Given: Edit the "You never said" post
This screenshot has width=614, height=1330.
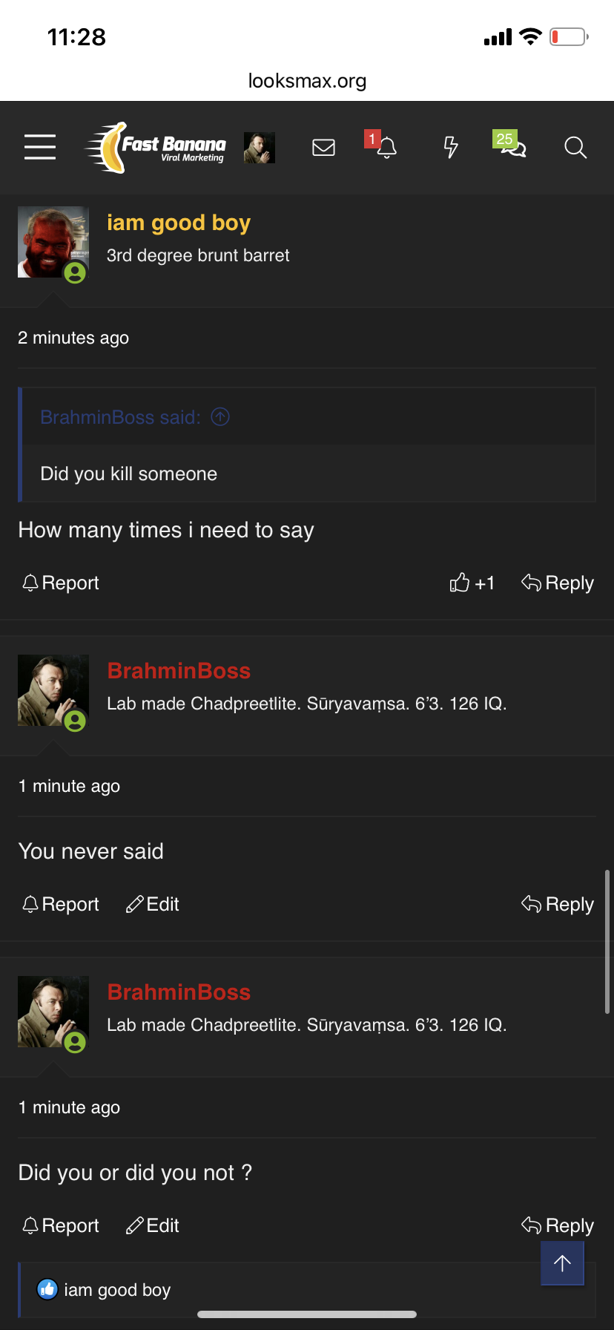Looking at the screenshot, I should 153,905.
